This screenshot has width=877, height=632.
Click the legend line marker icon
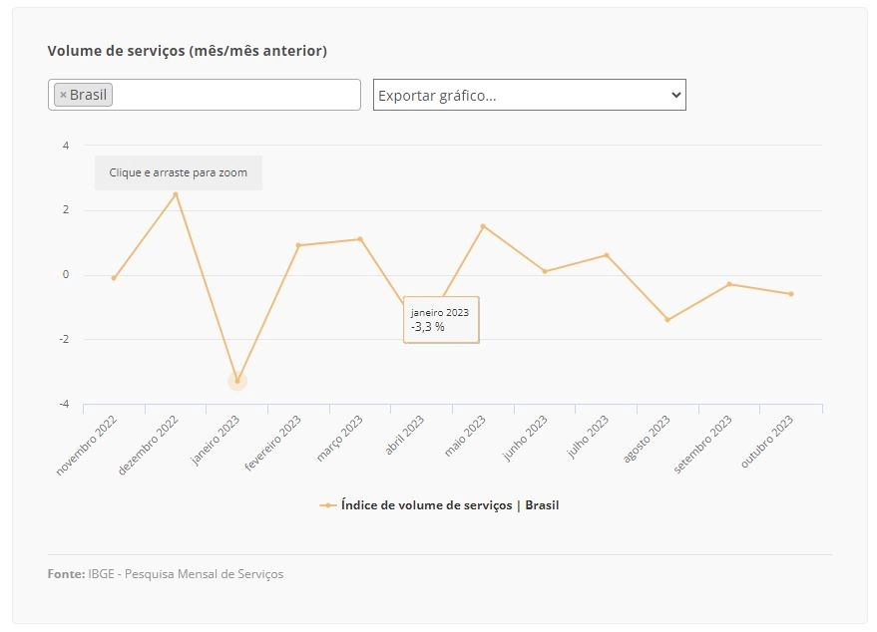tap(328, 505)
